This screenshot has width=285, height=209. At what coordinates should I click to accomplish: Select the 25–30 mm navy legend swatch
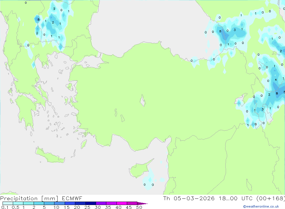91,203
